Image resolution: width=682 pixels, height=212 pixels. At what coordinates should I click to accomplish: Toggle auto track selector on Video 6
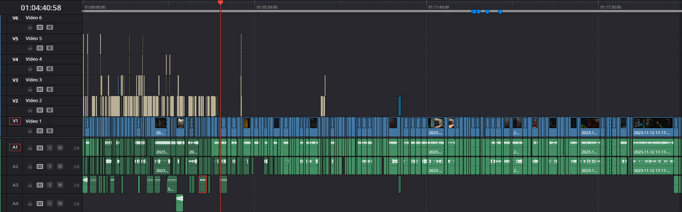pyautogui.click(x=40, y=27)
